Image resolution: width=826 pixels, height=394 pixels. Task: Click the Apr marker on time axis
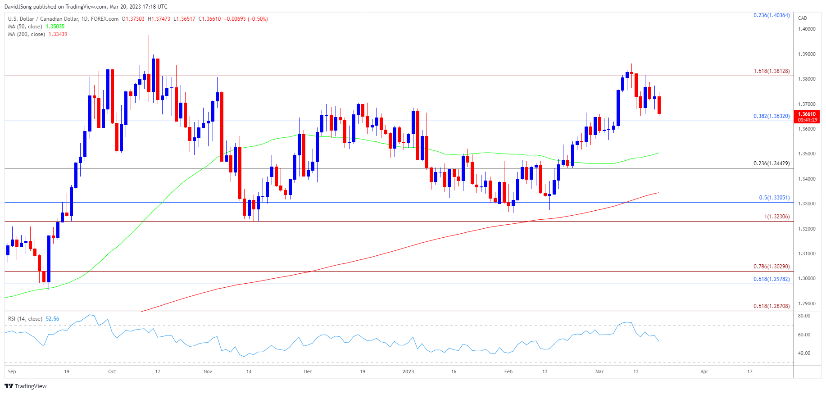[x=704, y=371]
